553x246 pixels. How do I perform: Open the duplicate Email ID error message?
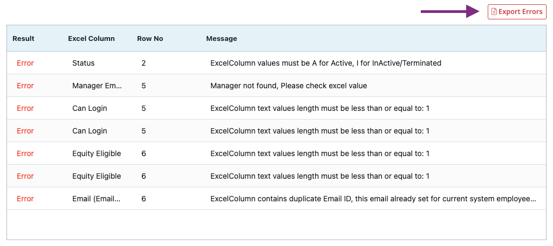[373, 199]
